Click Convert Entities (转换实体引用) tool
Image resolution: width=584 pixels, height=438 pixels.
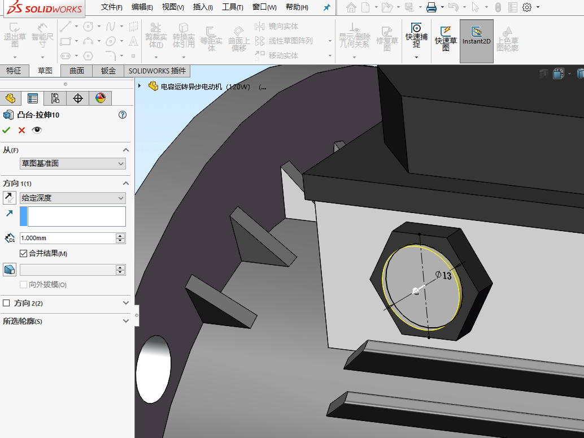coord(184,36)
